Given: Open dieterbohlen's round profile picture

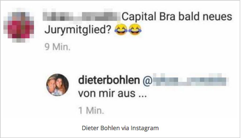Looking at the screenshot, I should click(x=58, y=85).
